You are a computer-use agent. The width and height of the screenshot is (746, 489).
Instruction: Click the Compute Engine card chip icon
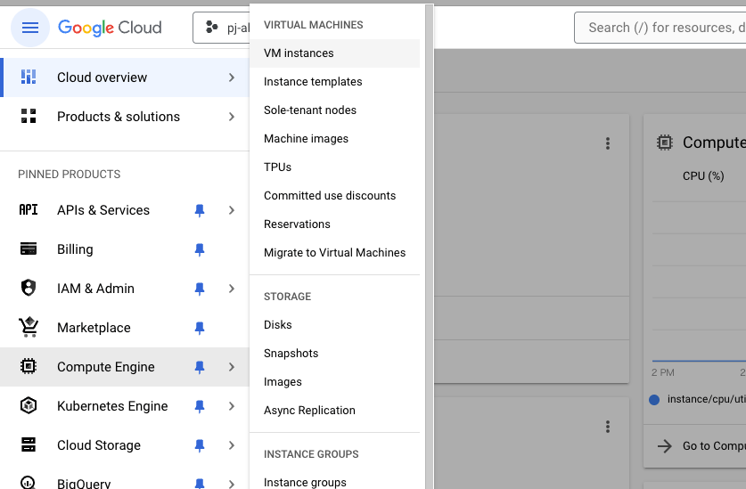[x=665, y=143]
